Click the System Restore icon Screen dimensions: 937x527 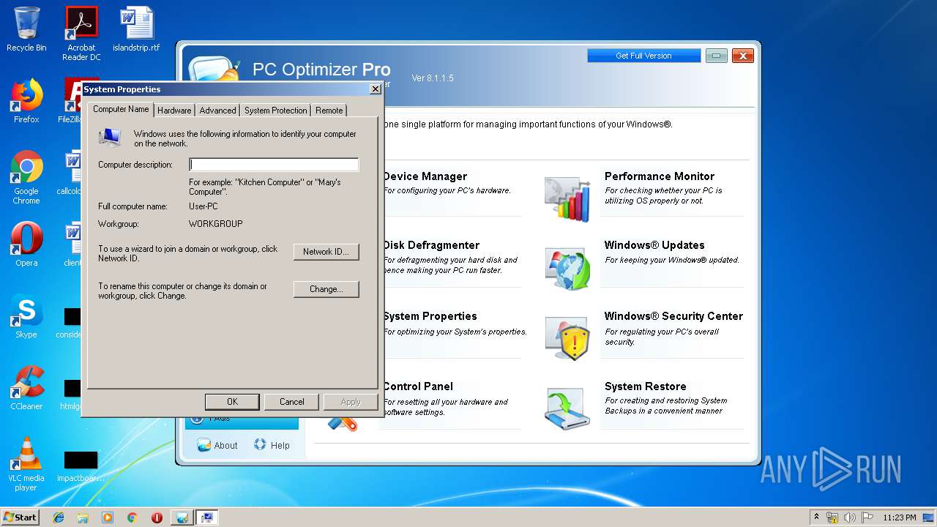point(567,408)
